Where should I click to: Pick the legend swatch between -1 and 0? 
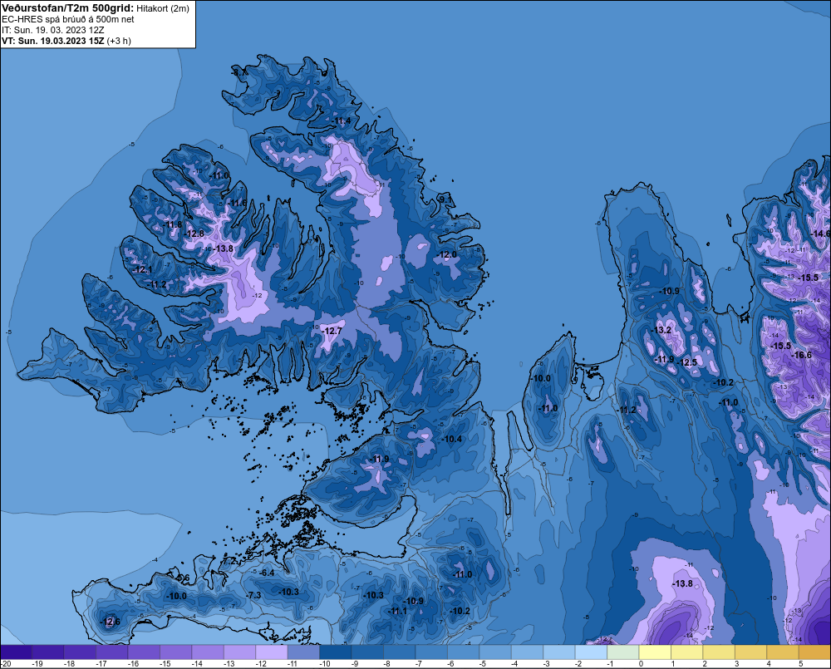click(x=622, y=652)
